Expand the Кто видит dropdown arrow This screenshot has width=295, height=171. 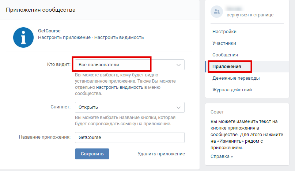[x=178, y=65]
